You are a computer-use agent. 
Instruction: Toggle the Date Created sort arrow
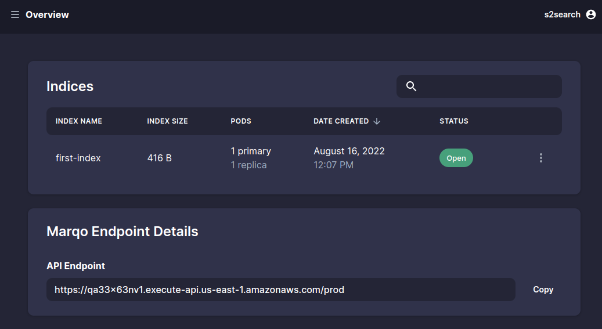[377, 121]
